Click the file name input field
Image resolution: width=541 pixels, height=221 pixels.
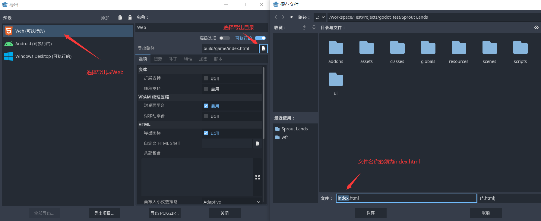pyautogui.click(x=406, y=198)
